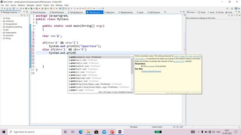Show hidden editor tabs list

pos(165,12)
